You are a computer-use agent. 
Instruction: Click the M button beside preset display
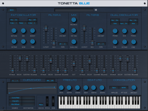click(96, 10)
